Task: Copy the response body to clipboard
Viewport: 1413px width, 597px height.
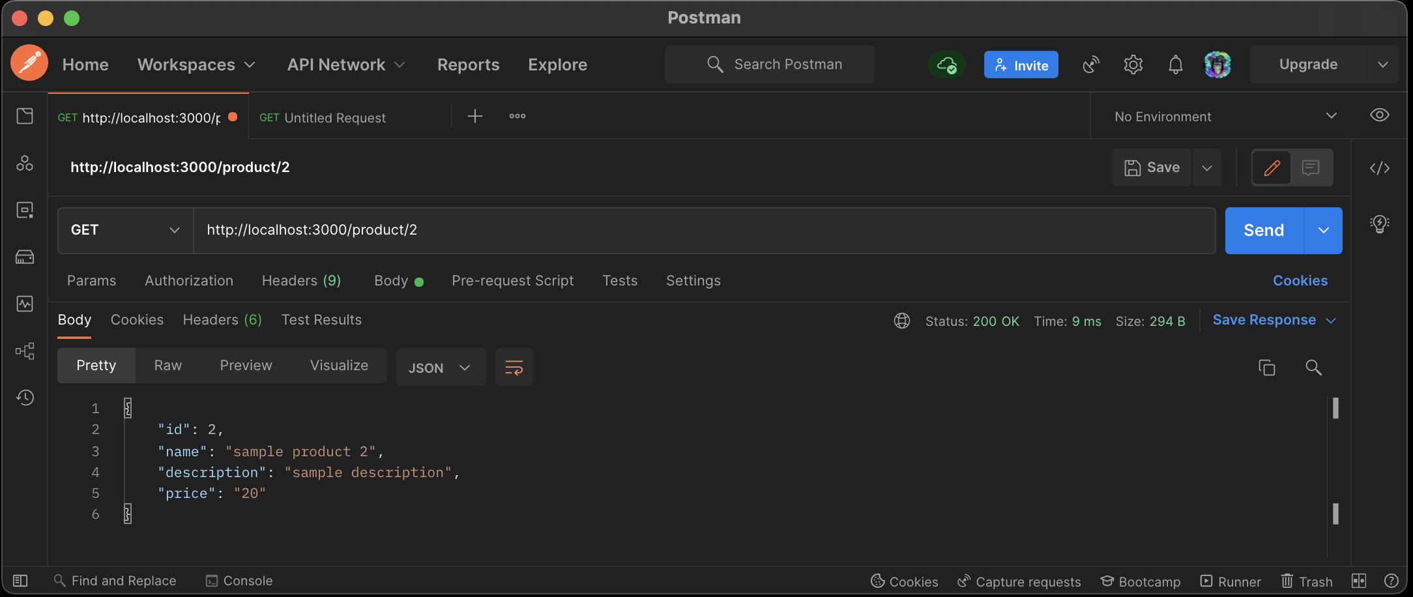Action: pos(1267,367)
